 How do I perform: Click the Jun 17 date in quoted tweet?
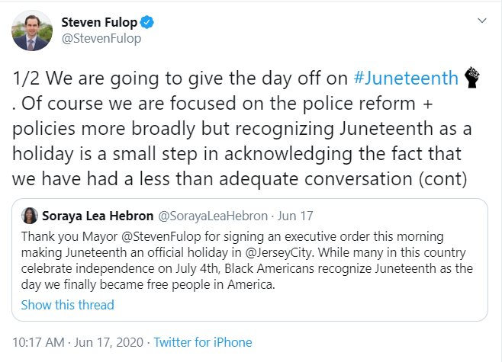[x=297, y=215]
